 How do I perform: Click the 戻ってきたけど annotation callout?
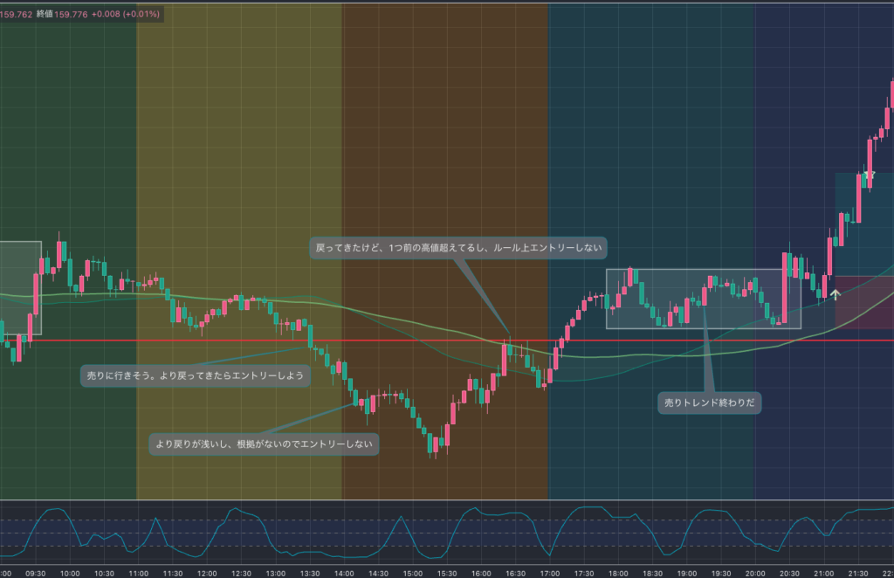pos(457,249)
